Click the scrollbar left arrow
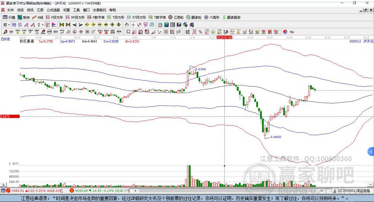374x202 pixels. coord(135,191)
